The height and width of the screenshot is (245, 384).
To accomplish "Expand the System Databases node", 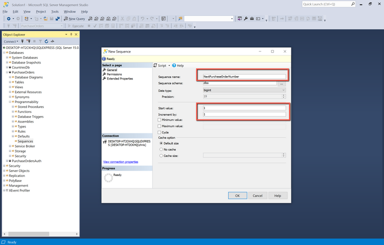I will coord(7,57).
